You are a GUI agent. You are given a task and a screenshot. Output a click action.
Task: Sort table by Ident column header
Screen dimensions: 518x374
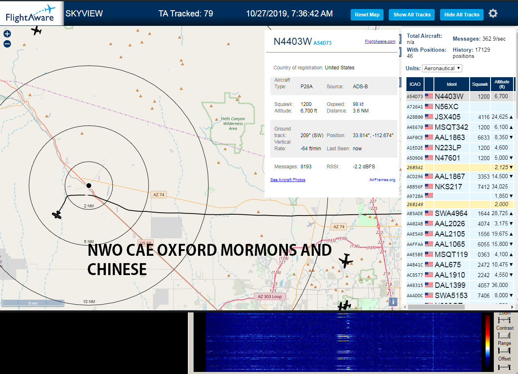click(452, 84)
